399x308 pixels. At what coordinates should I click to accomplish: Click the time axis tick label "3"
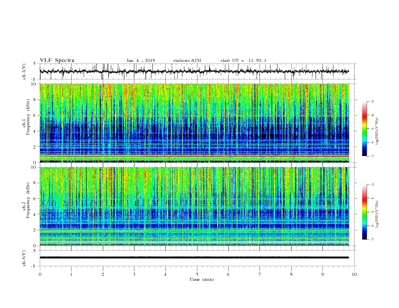(x=134, y=274)
